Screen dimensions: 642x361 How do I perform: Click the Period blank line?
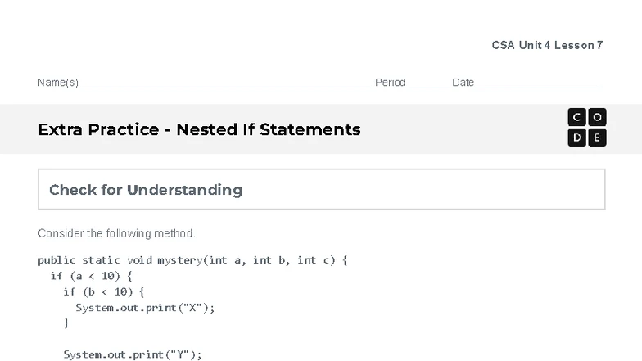428,84
